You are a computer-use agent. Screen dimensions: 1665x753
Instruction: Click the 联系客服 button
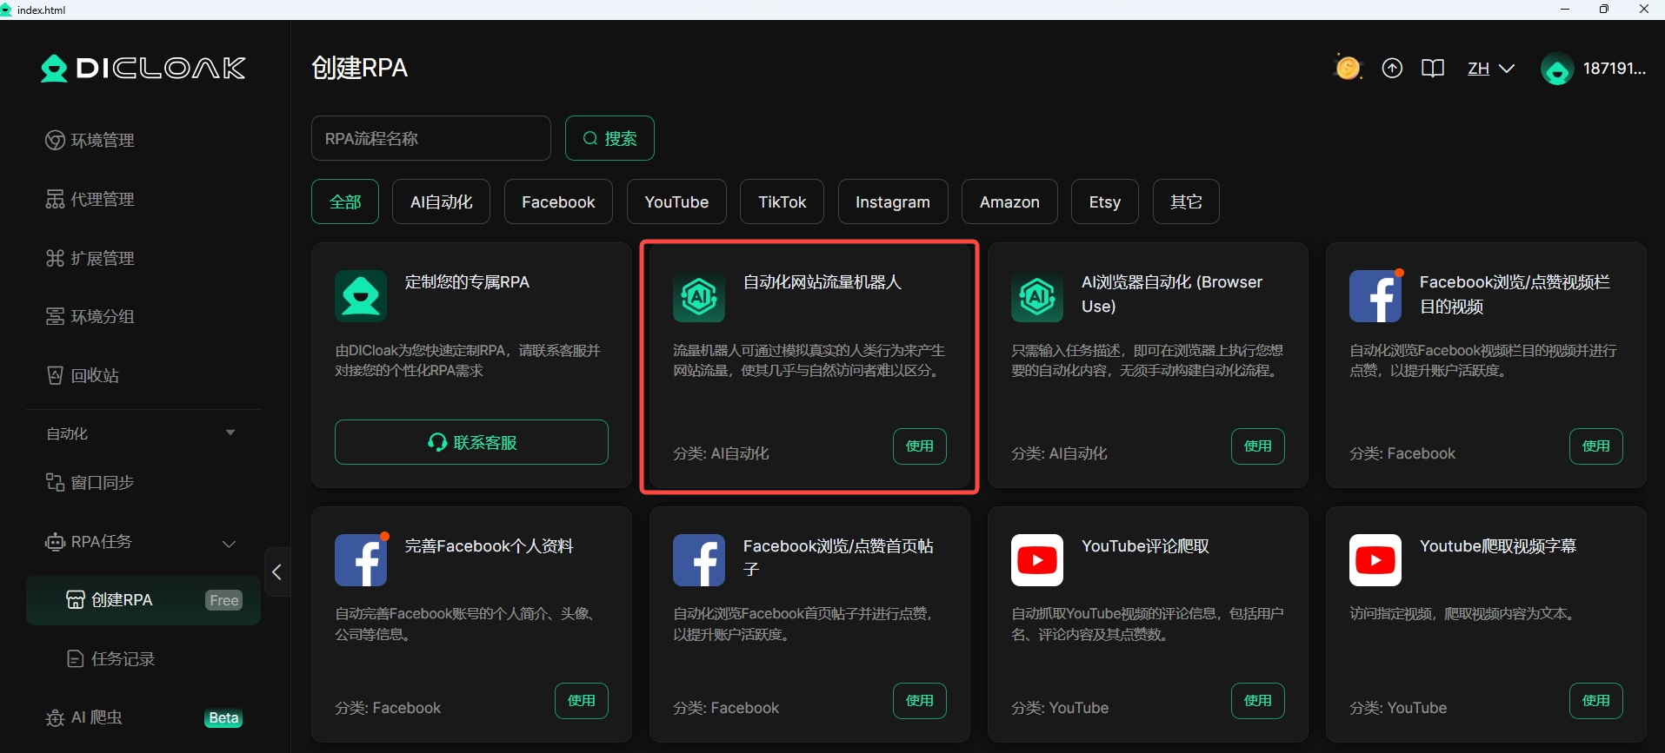coord(471,442)
